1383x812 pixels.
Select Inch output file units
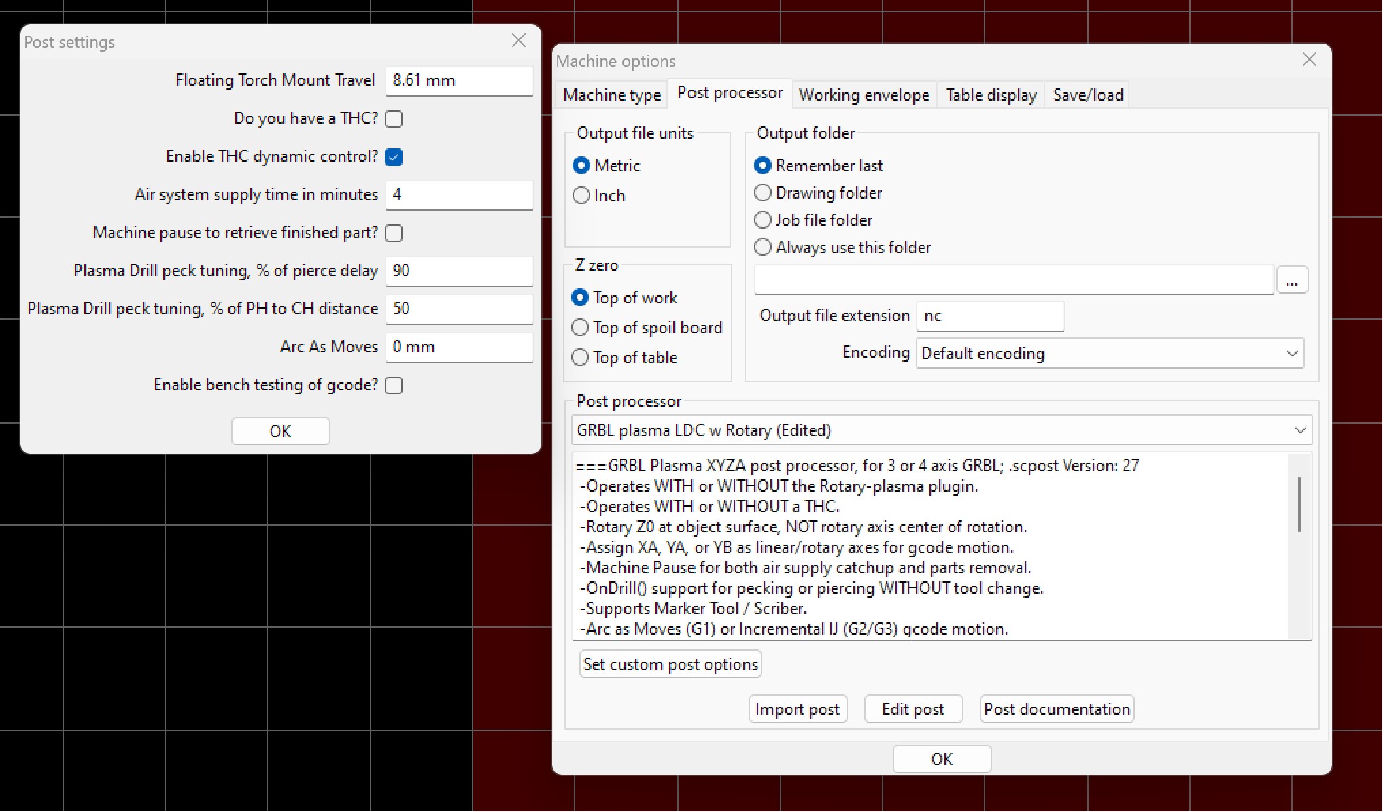(x=581, y=196)
